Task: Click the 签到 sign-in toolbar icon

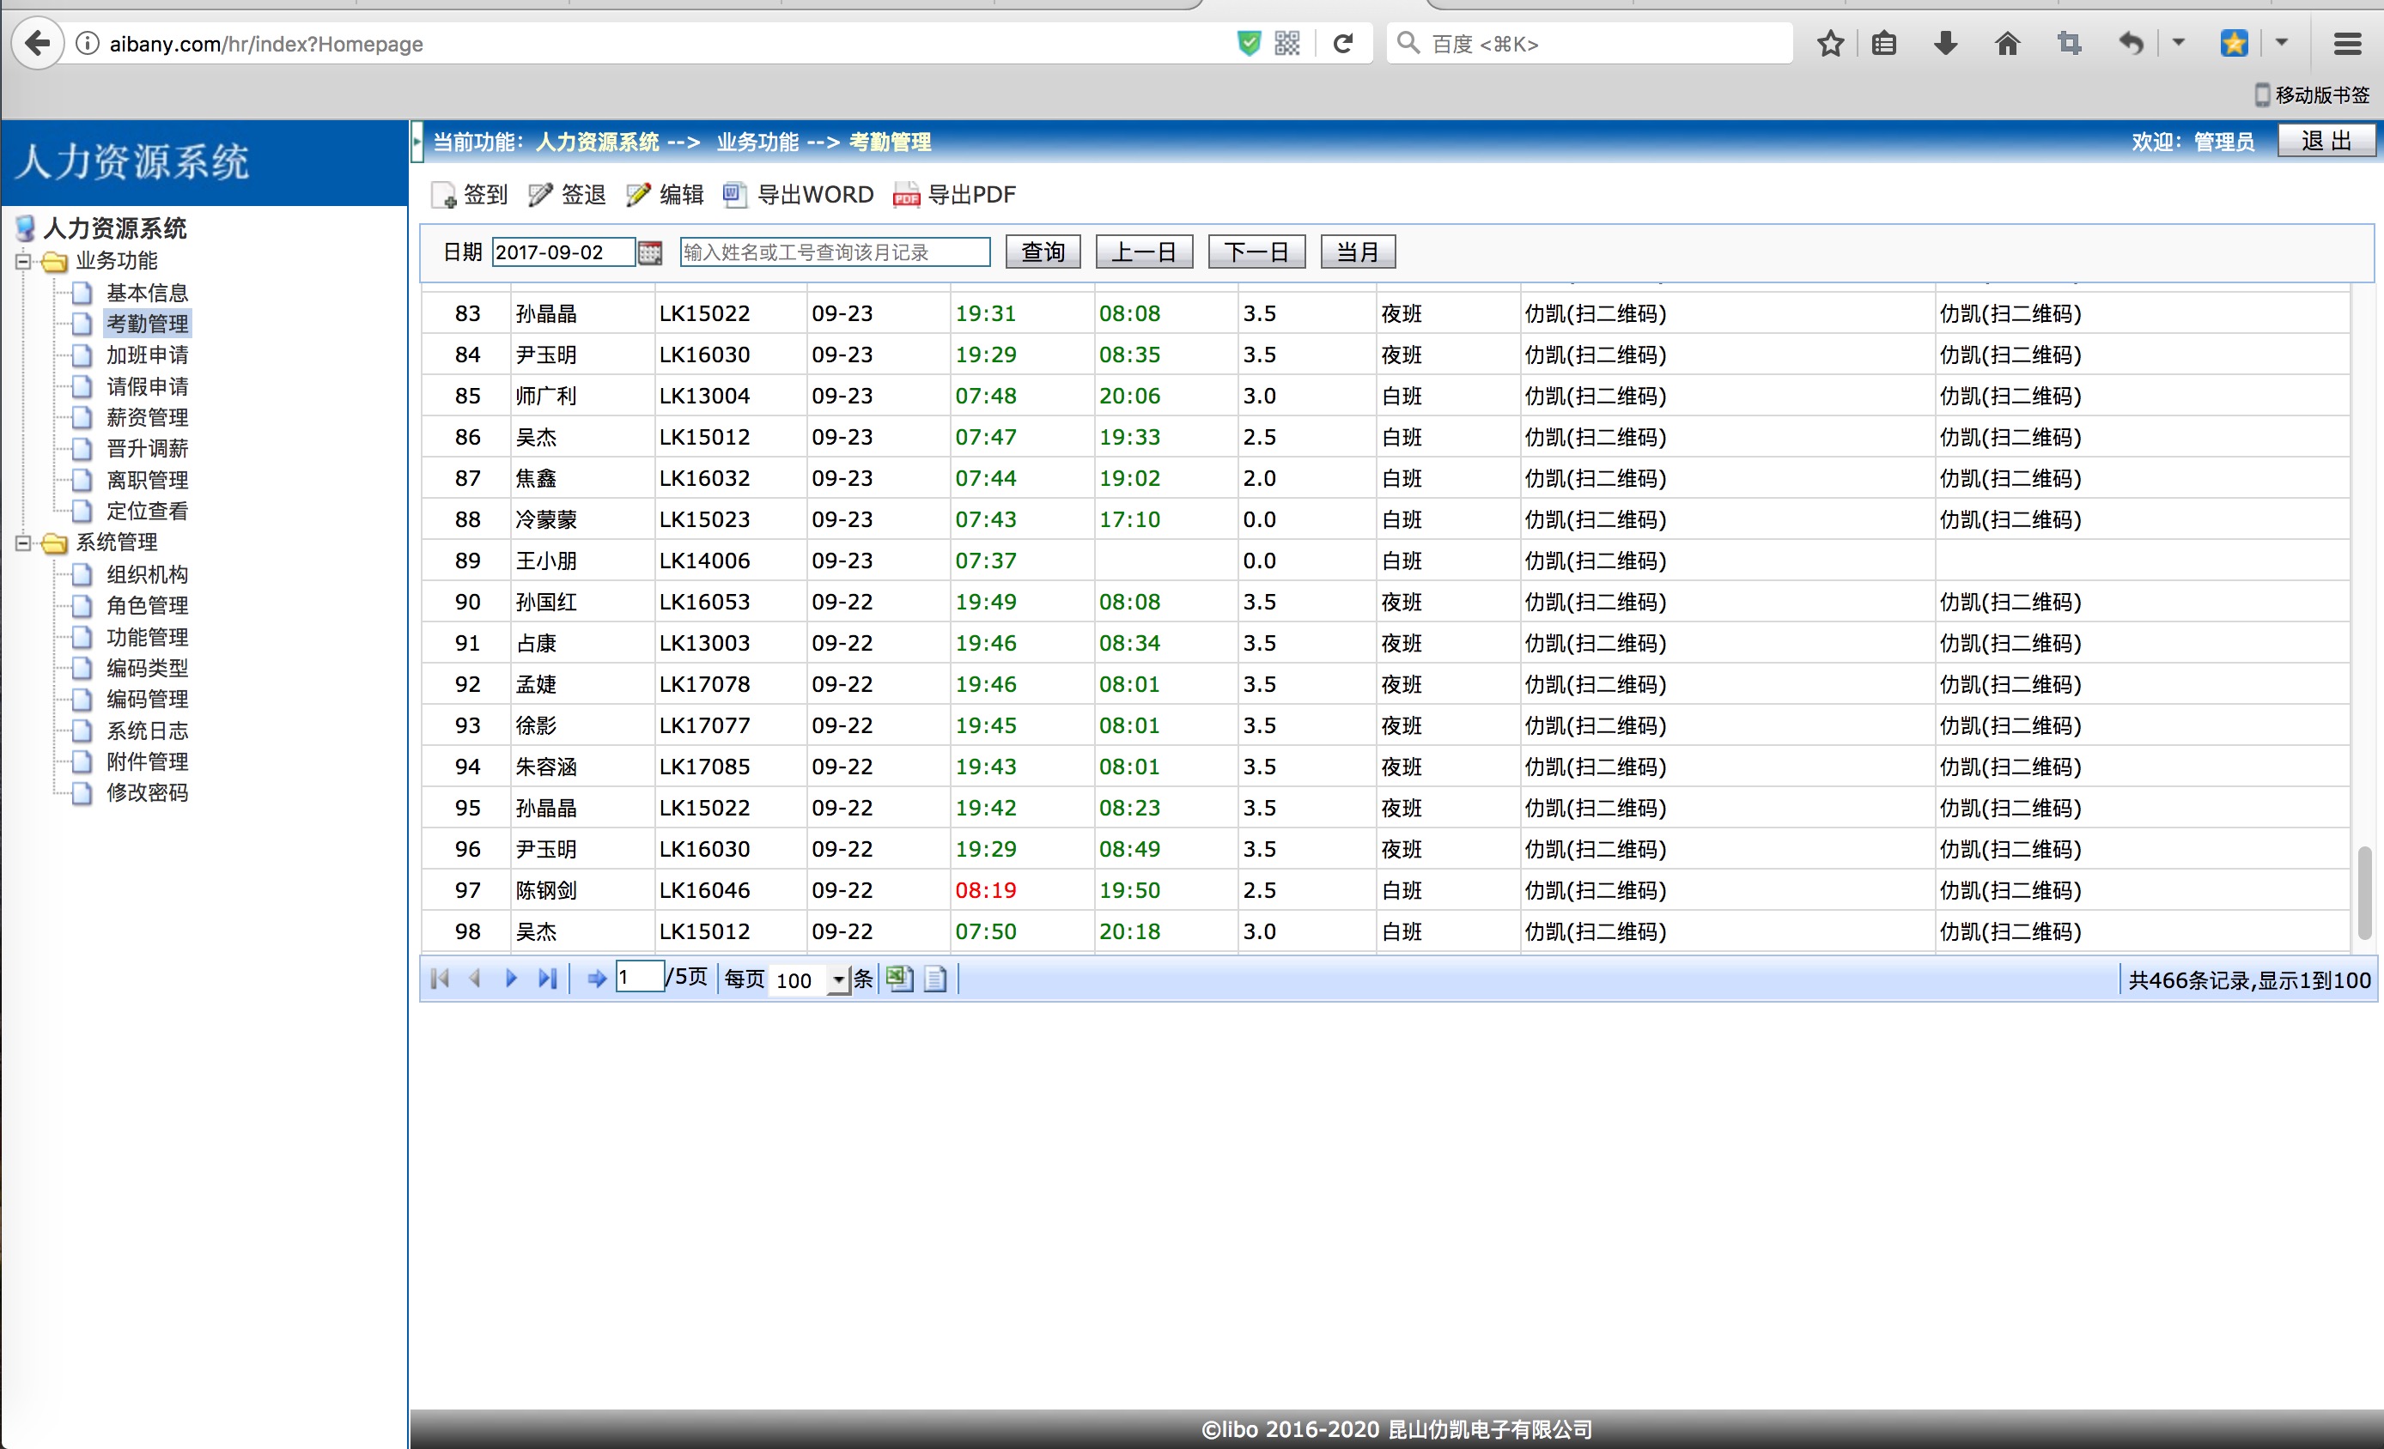Action: click(444, 196)
